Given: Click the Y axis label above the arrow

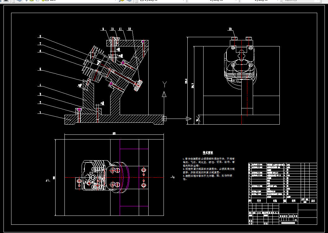Looking at the screenshot, I should tap(164, 85).
